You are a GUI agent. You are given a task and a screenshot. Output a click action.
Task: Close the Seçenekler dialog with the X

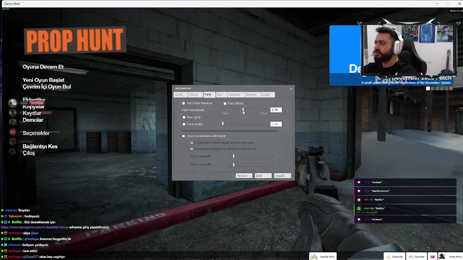tap(291, 88)
